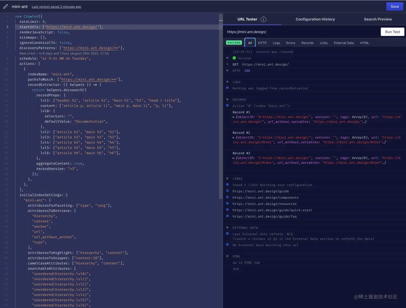The width and height of the screenshot is (406, 308).
Task: Click the pencil icon to rename mini-ant
Action: point(5,6)
